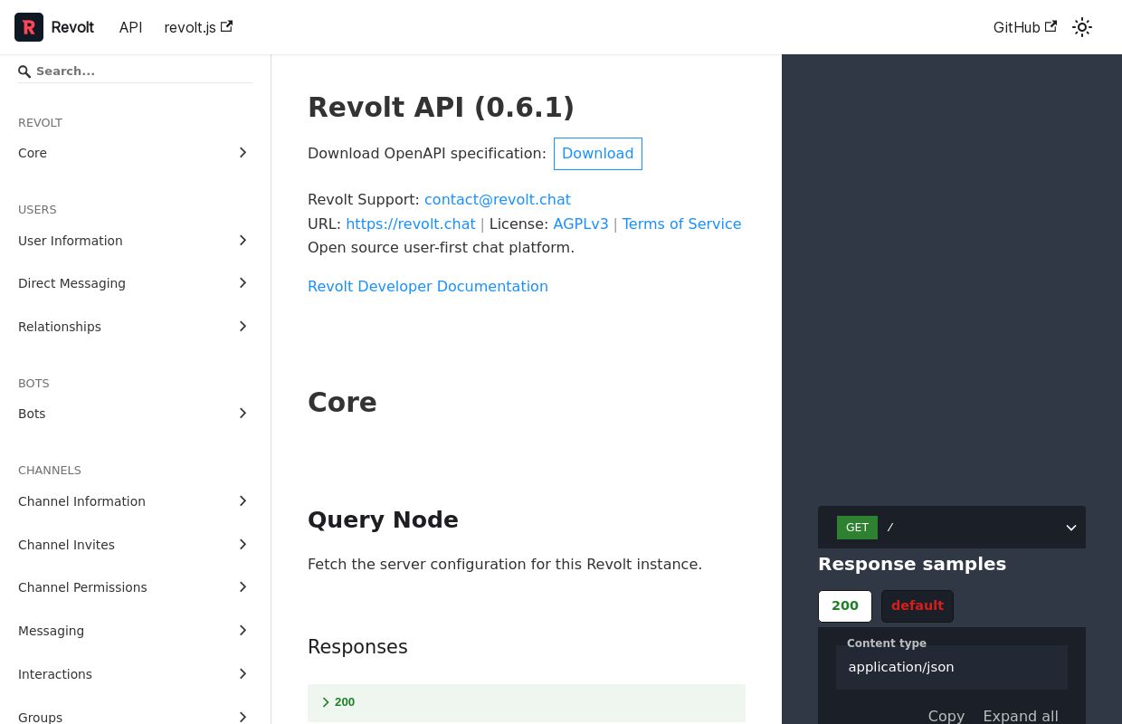Click the Download OpenAPI specification button
The image size is (1122, 724).
tap(598, 154)
